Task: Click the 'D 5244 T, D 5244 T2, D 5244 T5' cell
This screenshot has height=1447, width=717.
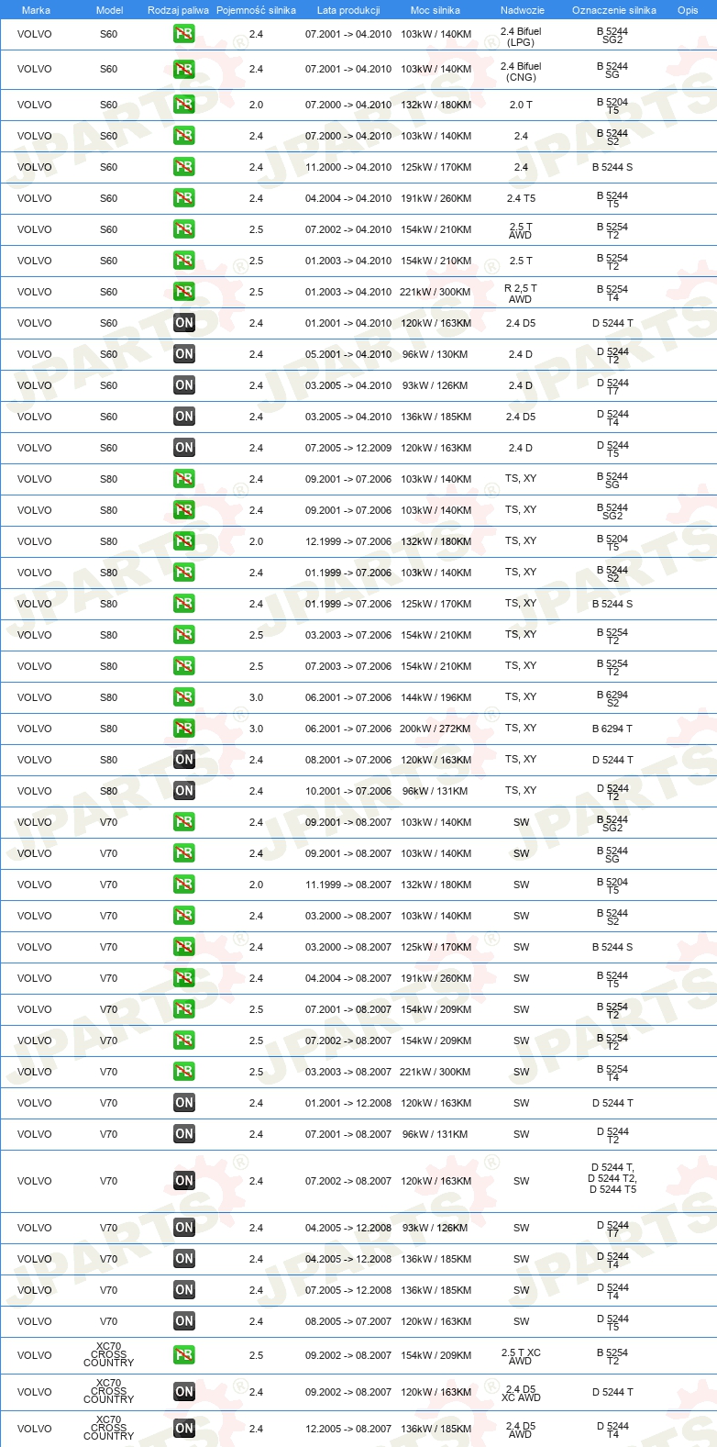Action: click(x=612, y=1178)
